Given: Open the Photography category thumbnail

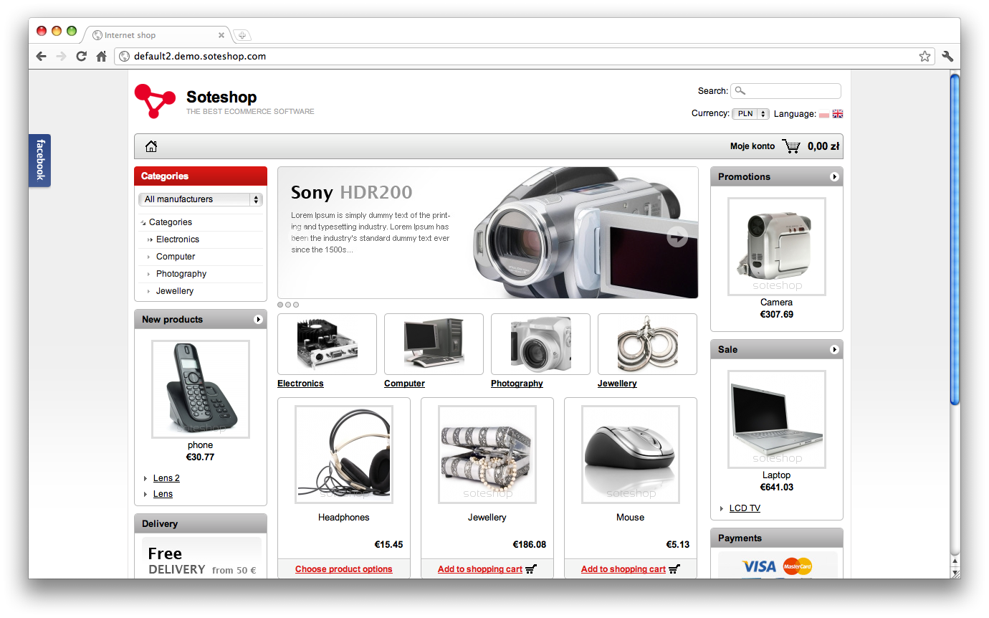Looking at the screenshot, I should click(x=540, y=344).
